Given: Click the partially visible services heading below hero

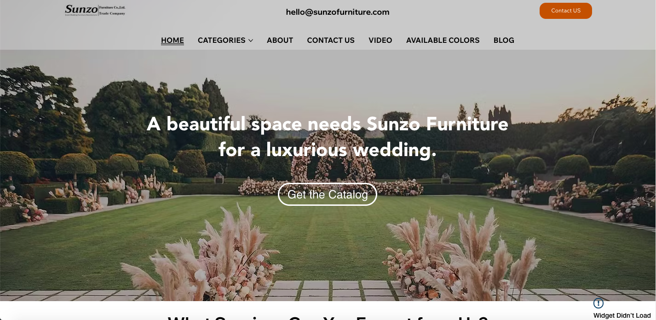Looking at the screenshot, I should tap(328, 317).
